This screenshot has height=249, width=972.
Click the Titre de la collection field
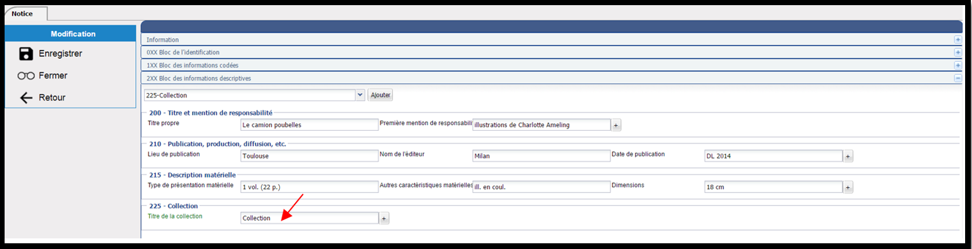(x=309, y=218)
